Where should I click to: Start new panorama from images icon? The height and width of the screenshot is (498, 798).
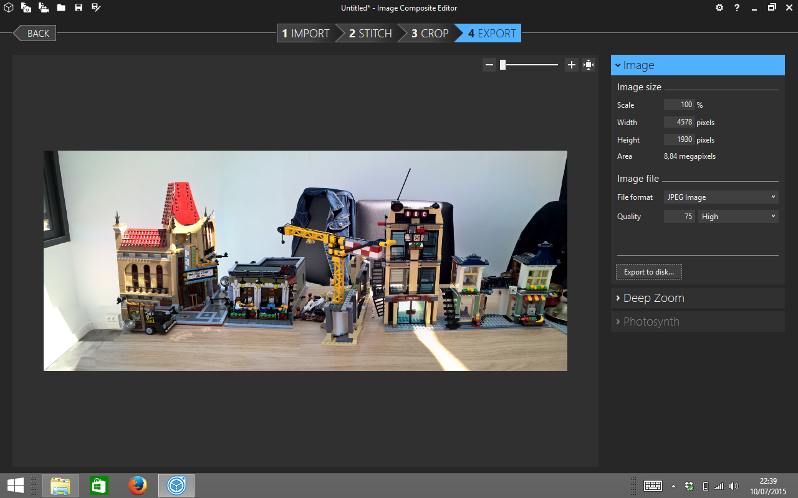click(26, 7)
